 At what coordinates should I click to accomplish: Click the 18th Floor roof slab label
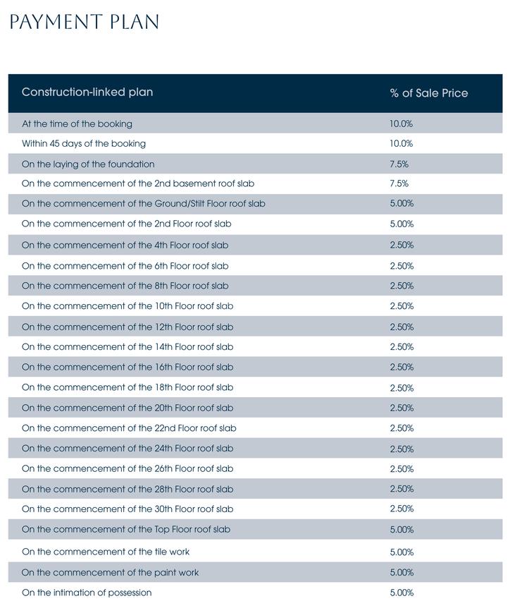click(x=127, y=387)
